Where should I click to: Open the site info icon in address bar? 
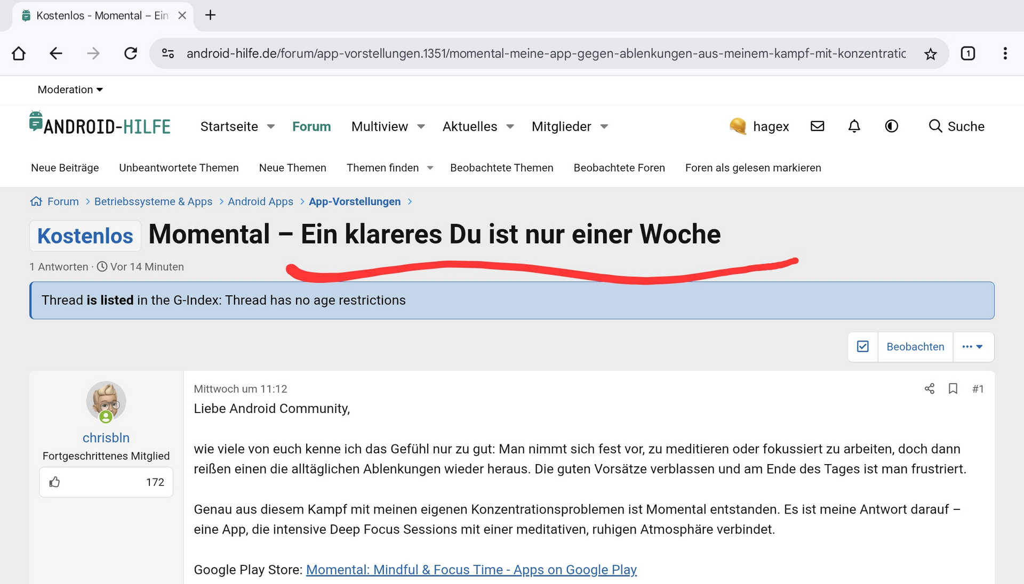coord(168,53)
